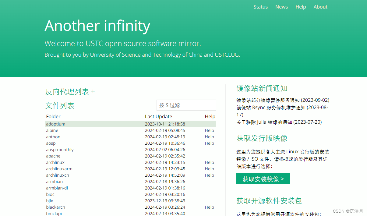The width and height of the screenshot is (367, 216).
Task: Open the bmclapi folder
Action: tap(54, 214)
